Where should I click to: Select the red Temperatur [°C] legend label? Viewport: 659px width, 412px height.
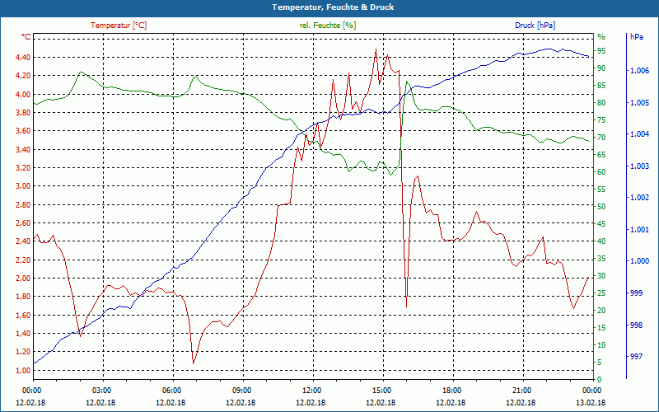119,26
